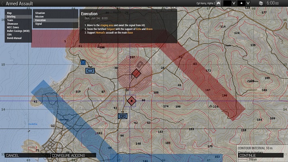This screenshot has width=288, height=162.
Task: Follow the 'Bravo' link
Action: coord(149,29)
